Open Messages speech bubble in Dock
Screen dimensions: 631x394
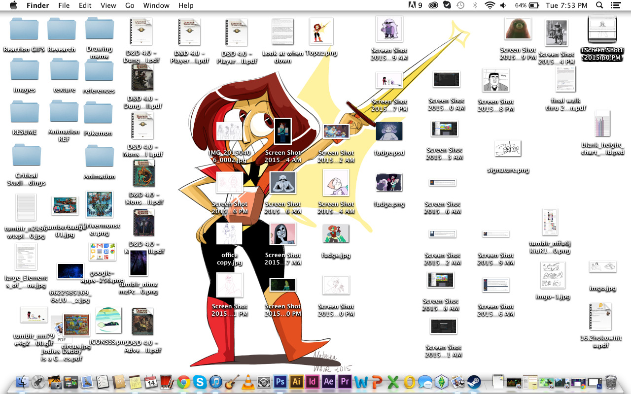click(425, 382)
